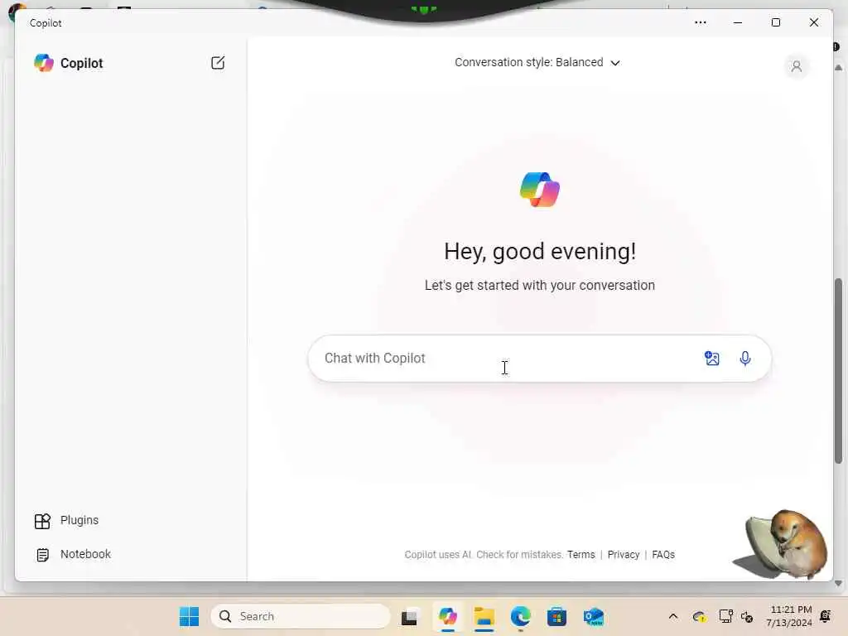The image size is (848, 636).
Task: Click background window's scroll-down arrow
Action: [x=838, y=584]
